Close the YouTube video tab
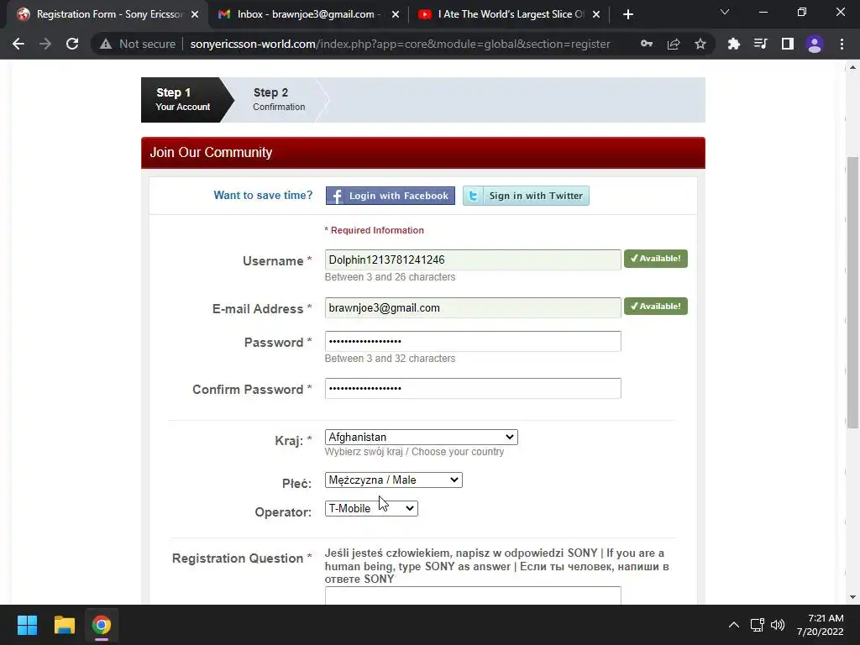860x645 pixels. pos(596,14)
